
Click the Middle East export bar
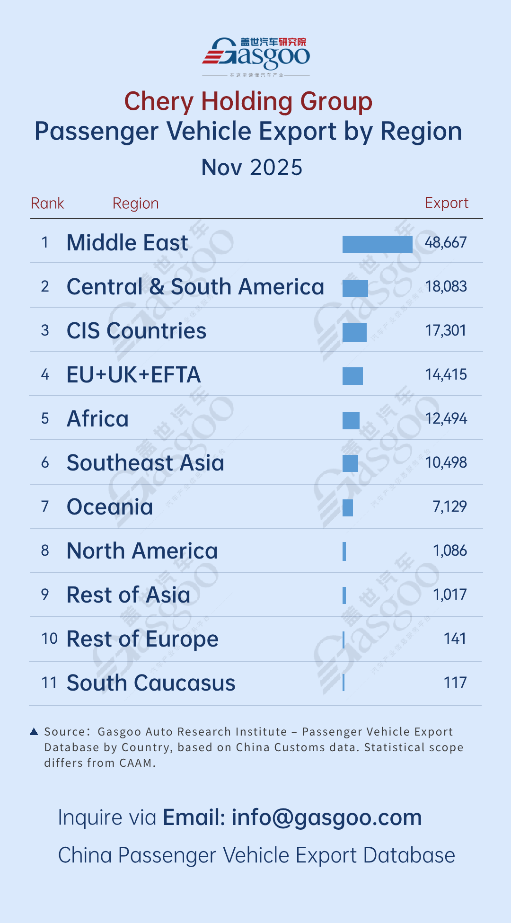(377, 244)
